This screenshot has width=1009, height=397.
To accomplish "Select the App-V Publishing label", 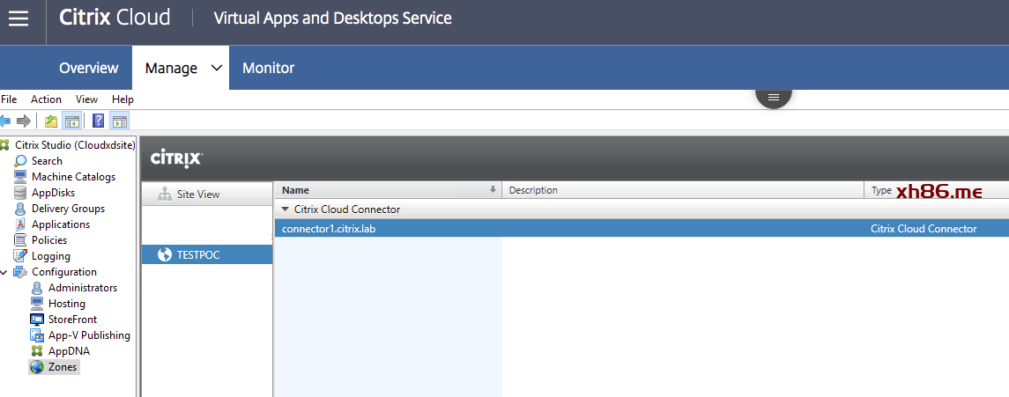I will (89, 335).
